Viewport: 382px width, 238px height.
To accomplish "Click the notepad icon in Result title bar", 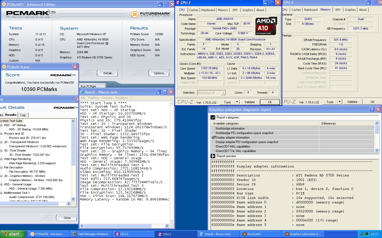I will (82, 92).
